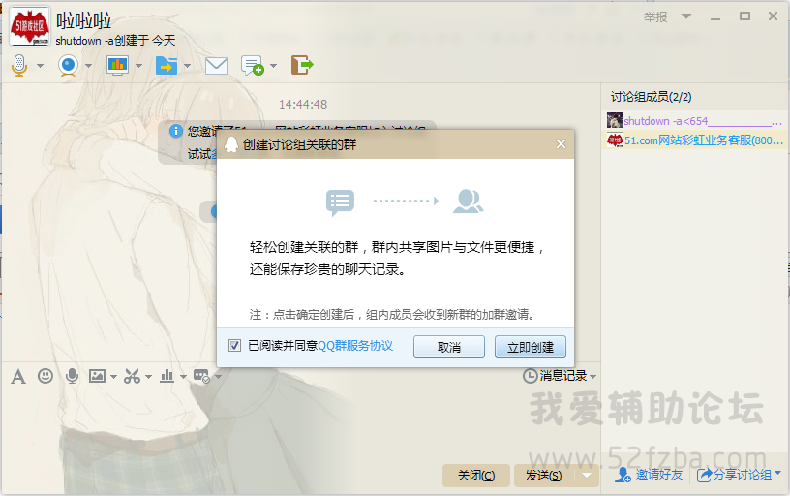Click 邀请好友 invite friends

pyautogui.click(x=649, y=475)
